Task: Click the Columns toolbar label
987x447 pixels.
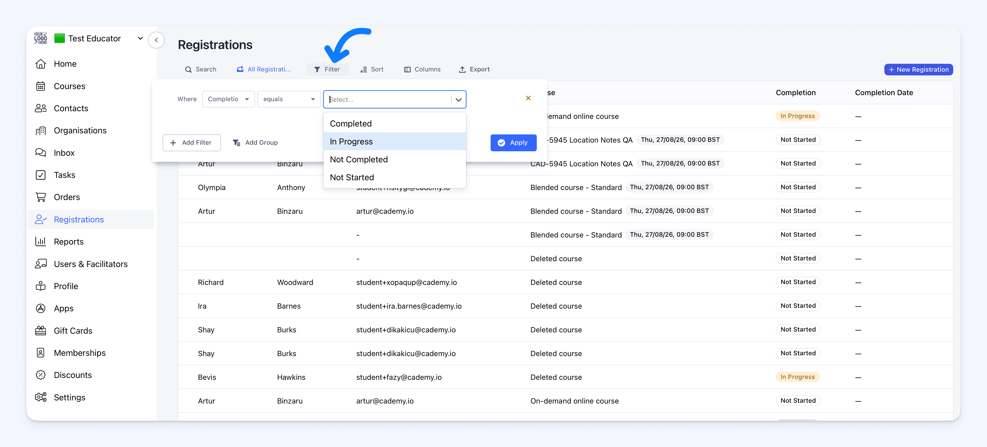Action: tap(427, 69)
